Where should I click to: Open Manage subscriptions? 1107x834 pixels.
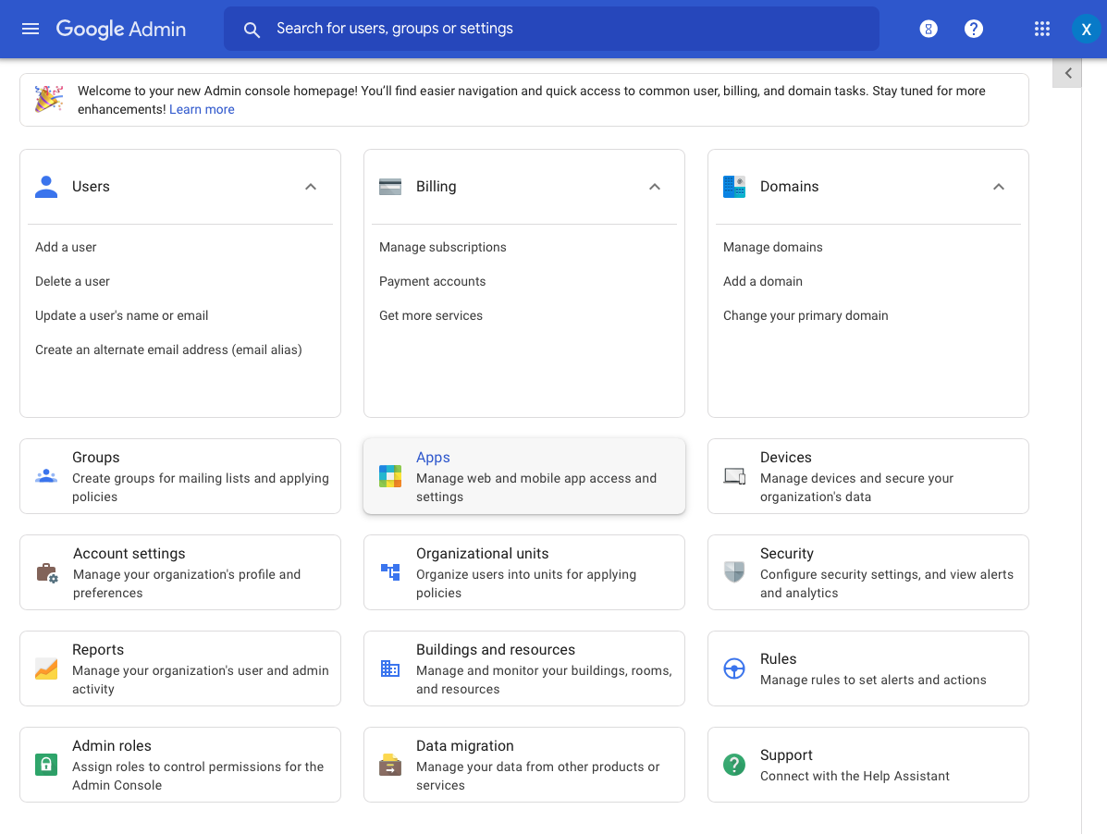443,247
